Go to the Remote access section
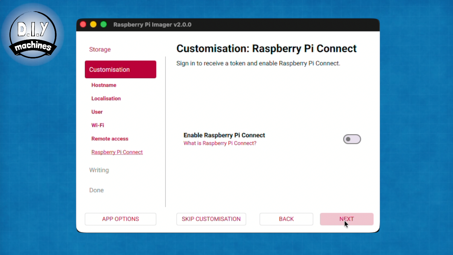The height and width of the screenshot is (255, 453). point(110,139)
